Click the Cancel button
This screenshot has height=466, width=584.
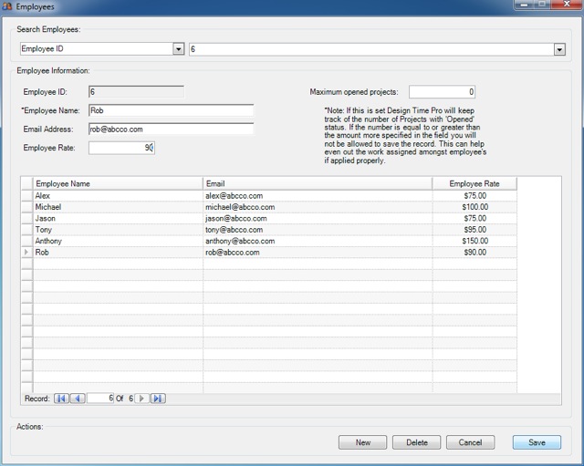pyautogui.click(x=470, y=442)
